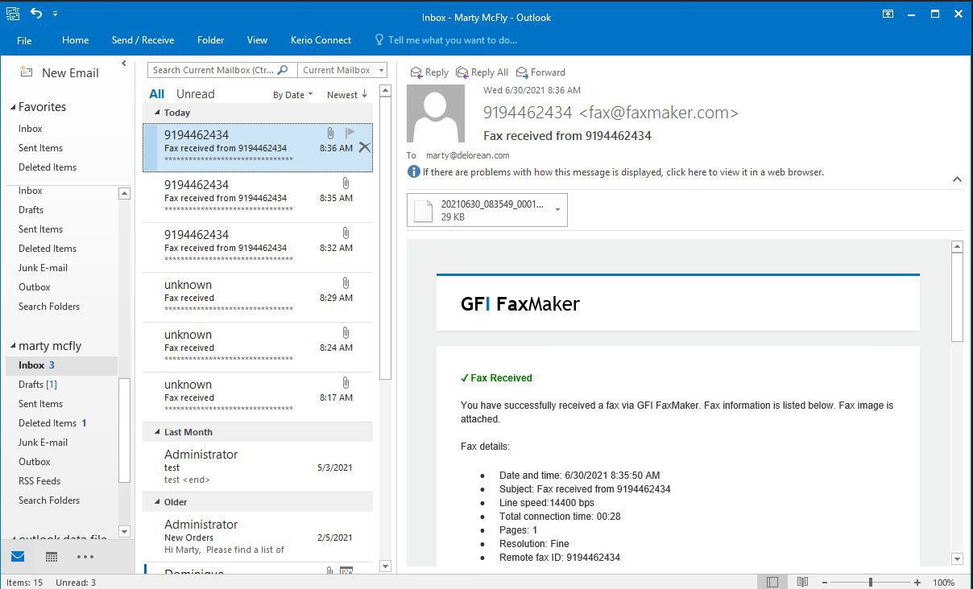Filter the list to Unread messages
This screenshot has width=973, height=589.
pyautogui.click(x=196, y=94)
